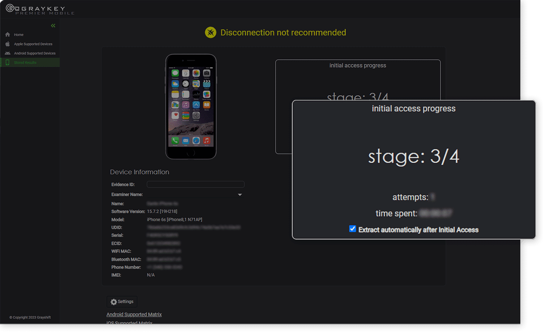This screenshot has width=543, height=332.
Task: Click the gear icon on the Settings button
Action: (x=114, y=301)
